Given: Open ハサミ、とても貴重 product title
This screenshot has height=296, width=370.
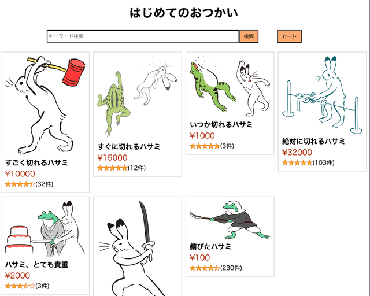Looking at the screenshot, I should point(37,264).
